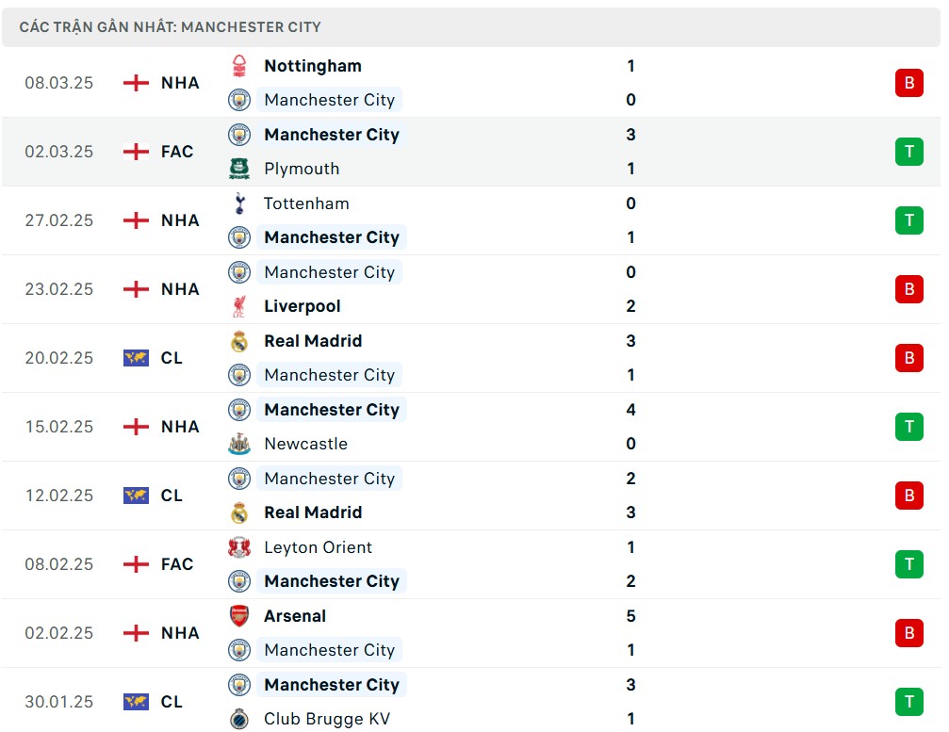
Task: Click the CL competition label on 12.02.25 row
Action: click(x=172, y=496)
